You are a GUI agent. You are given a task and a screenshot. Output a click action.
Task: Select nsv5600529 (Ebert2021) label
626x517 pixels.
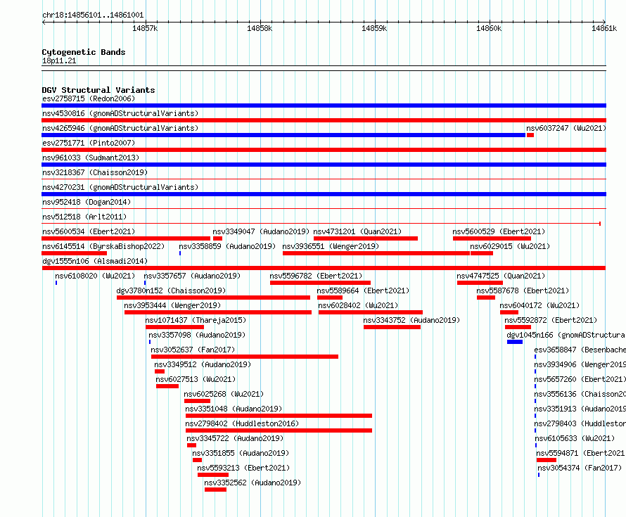499,231
